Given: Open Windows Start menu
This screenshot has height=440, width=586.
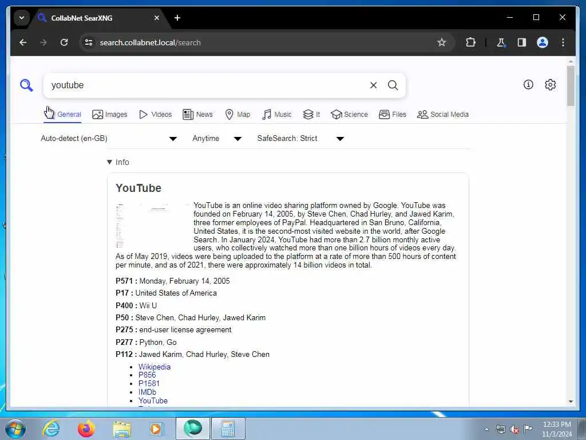Looking at the screenshot, I should pos(15,429).
